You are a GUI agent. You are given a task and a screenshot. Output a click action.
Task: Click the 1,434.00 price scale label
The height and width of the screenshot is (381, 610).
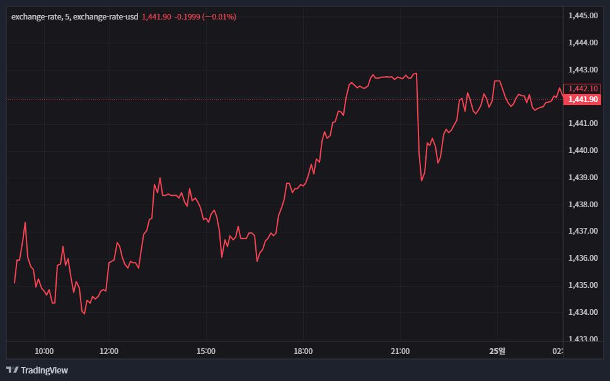pos(583,312)
